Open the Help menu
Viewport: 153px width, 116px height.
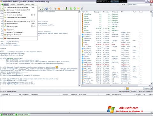click(x=33, y=5)
